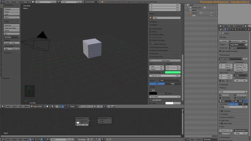Screen dimensions: 251x141
Task: Expand the Light Paths panel
Action: point(225,120)
